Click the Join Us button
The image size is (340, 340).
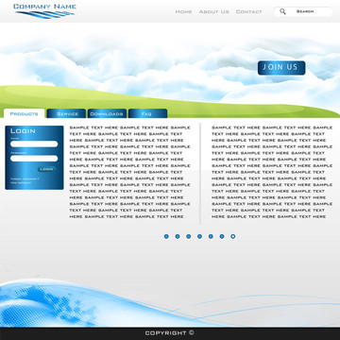coord(281,68)
